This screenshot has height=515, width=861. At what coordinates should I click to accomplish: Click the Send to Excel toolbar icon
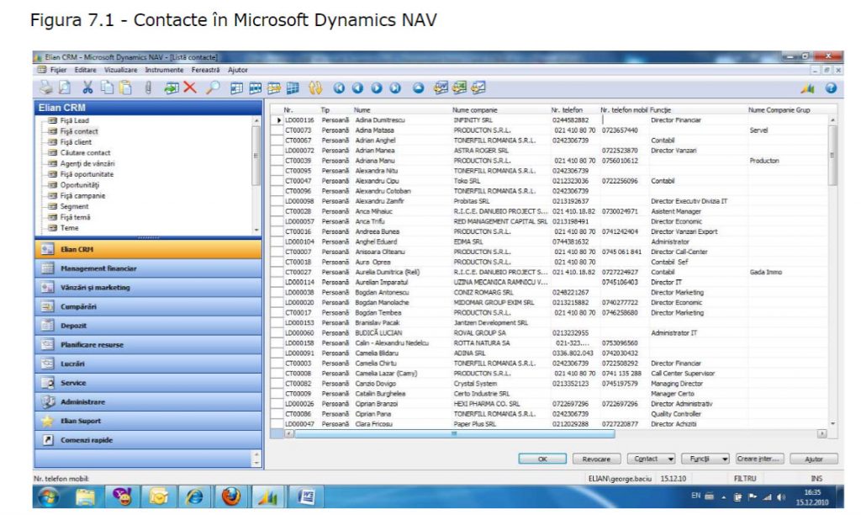click(x=460, y=88)
